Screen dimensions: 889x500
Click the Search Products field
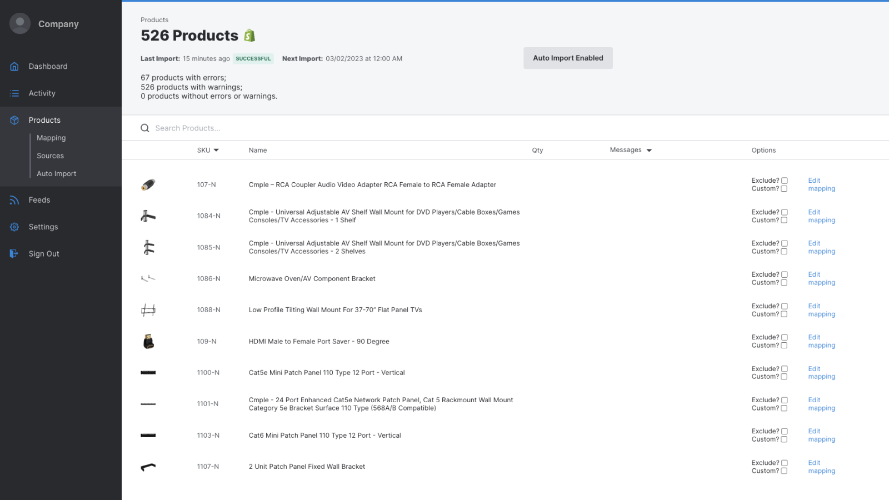pos(505,128)
